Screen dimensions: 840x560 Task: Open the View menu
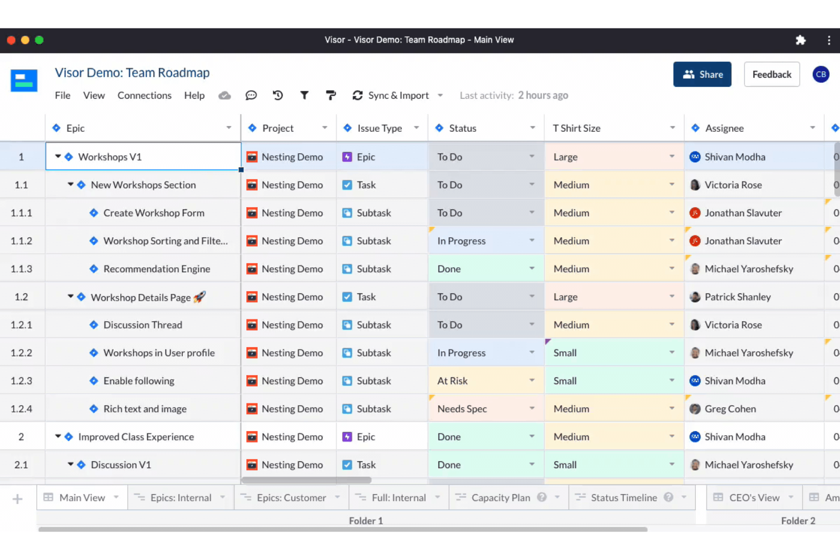click(x=94, y=95)
